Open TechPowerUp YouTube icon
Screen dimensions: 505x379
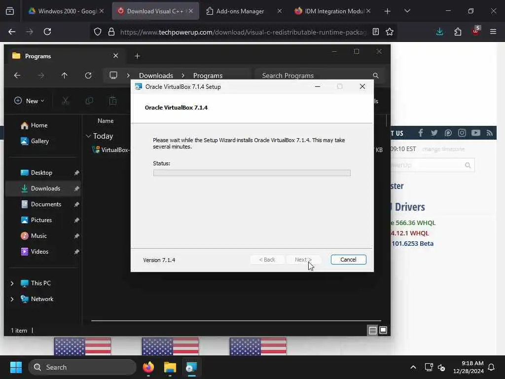point(476,133)
